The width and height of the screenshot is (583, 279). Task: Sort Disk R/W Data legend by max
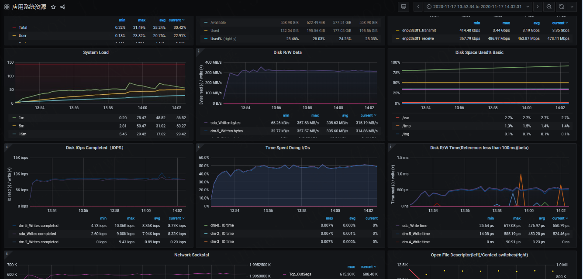(314, 116)
